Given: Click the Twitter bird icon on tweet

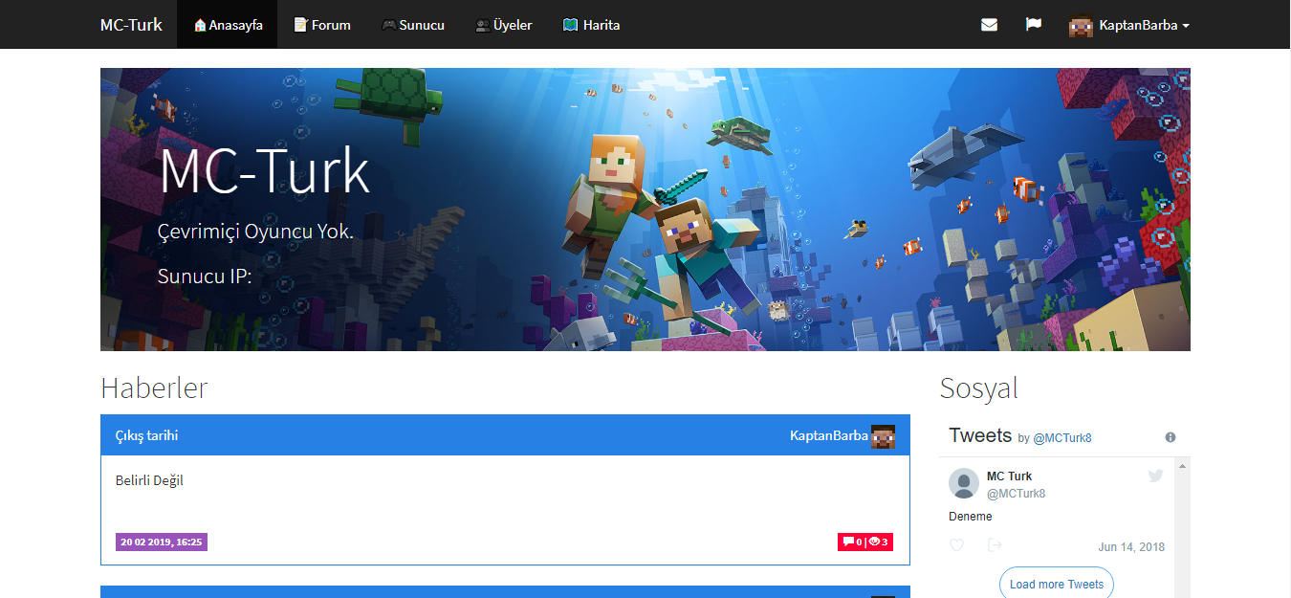Looking at the screenshot, I should point(1155,476).
